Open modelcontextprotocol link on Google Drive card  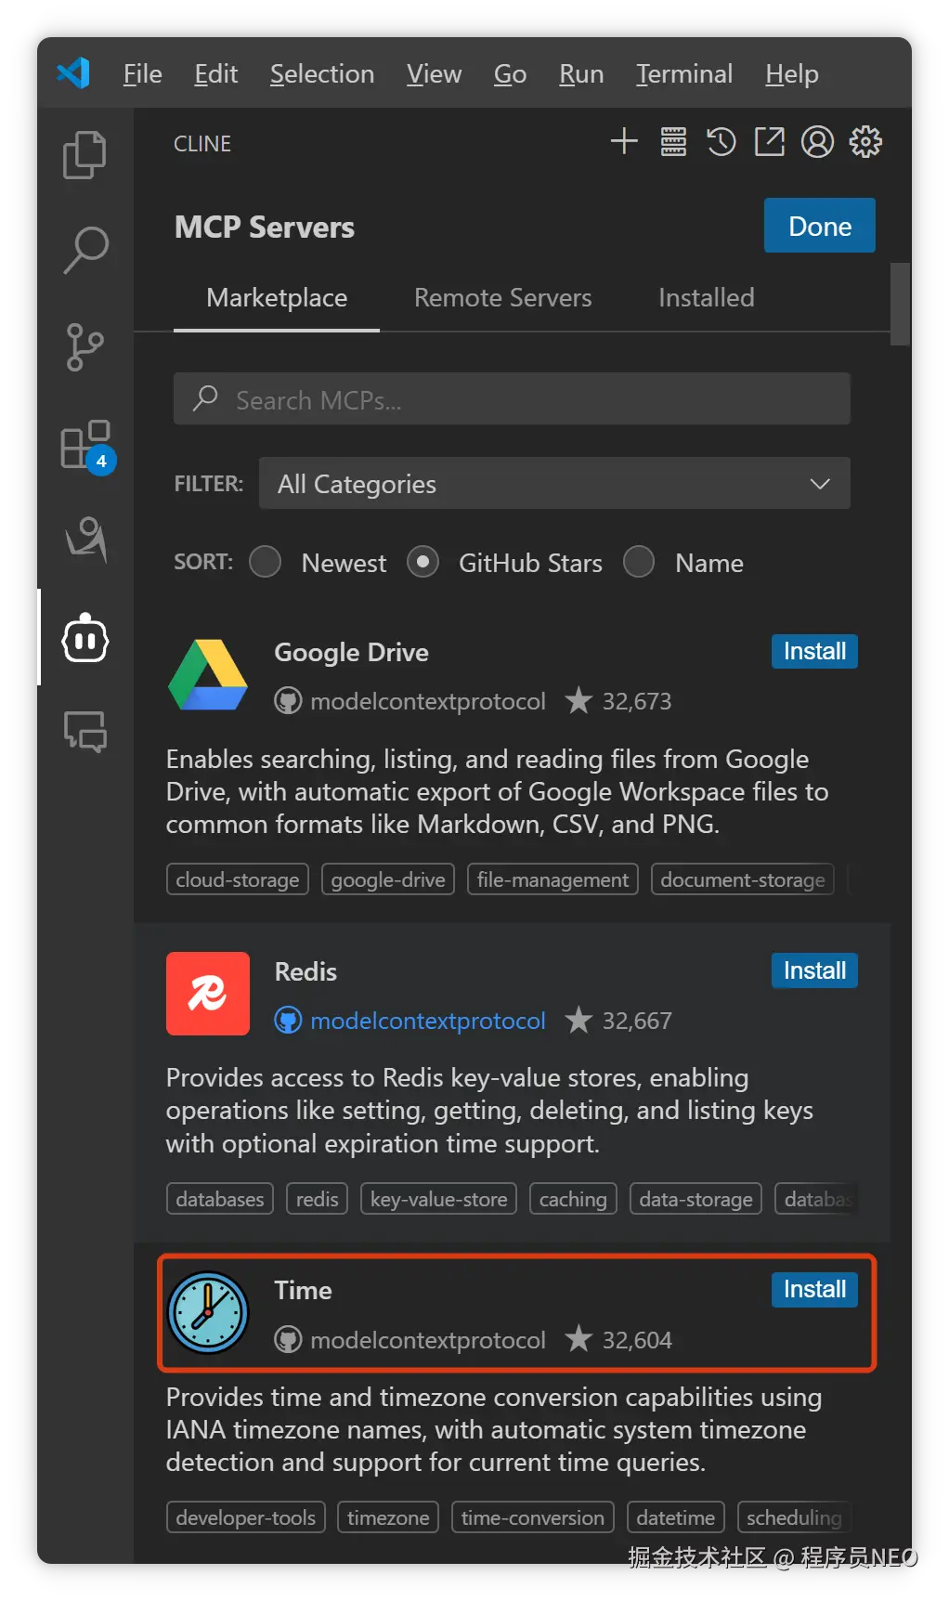point(428,701)
